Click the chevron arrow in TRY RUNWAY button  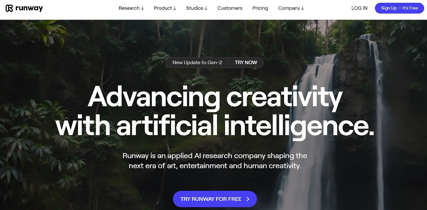(x=248, y=199)
